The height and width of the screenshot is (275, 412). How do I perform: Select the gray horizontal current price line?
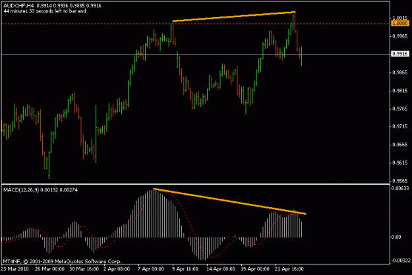196,54
